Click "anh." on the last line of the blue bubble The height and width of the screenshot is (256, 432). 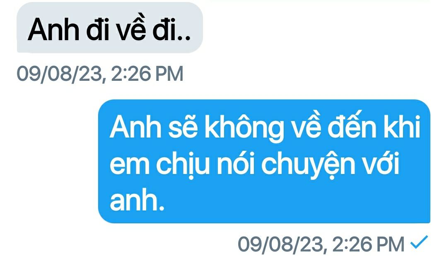click(137, 201)
